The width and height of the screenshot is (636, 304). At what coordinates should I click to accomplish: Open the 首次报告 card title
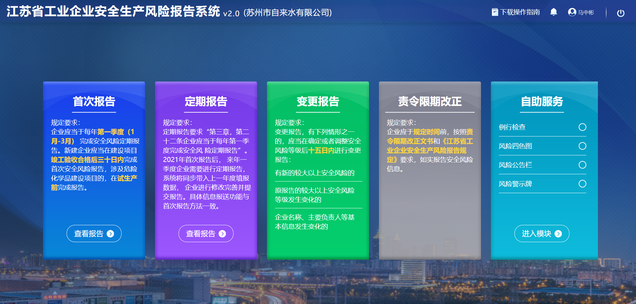pos(94,101)
